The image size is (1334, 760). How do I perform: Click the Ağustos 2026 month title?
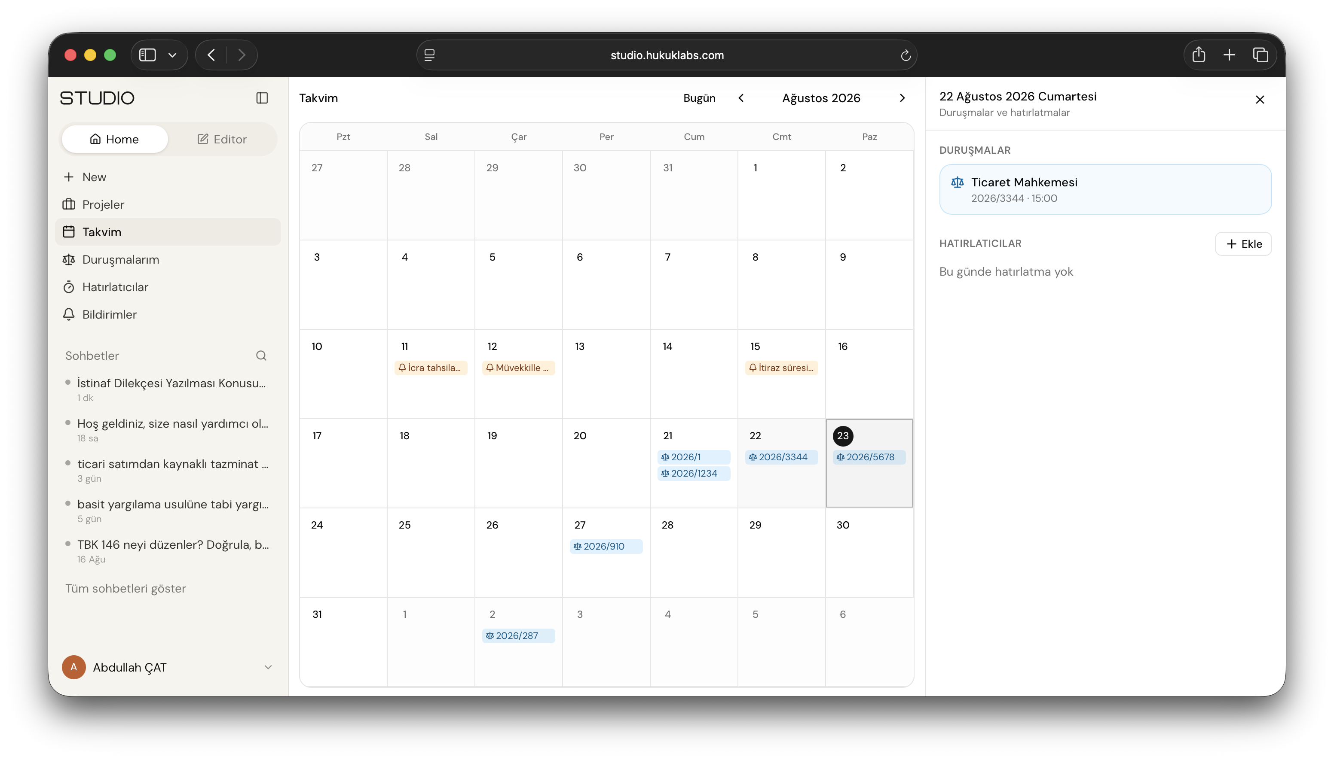(820, 98)
